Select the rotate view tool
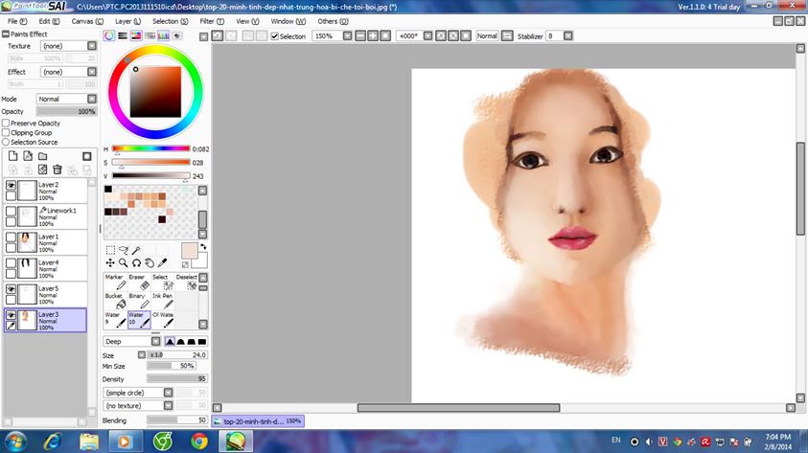This screenshot has width=808, height=453. point(136,263)
